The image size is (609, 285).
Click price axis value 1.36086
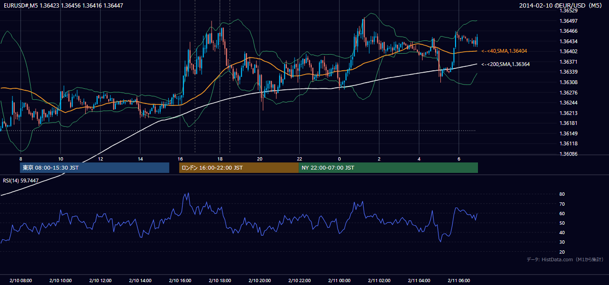(568, 154)
